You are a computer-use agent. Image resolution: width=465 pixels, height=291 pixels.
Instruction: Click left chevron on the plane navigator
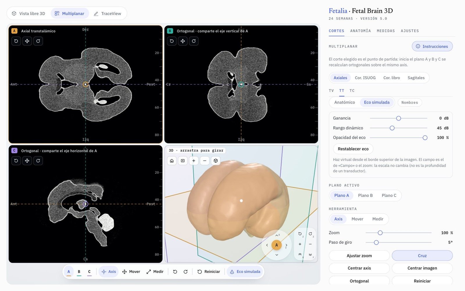pos(267,245)
